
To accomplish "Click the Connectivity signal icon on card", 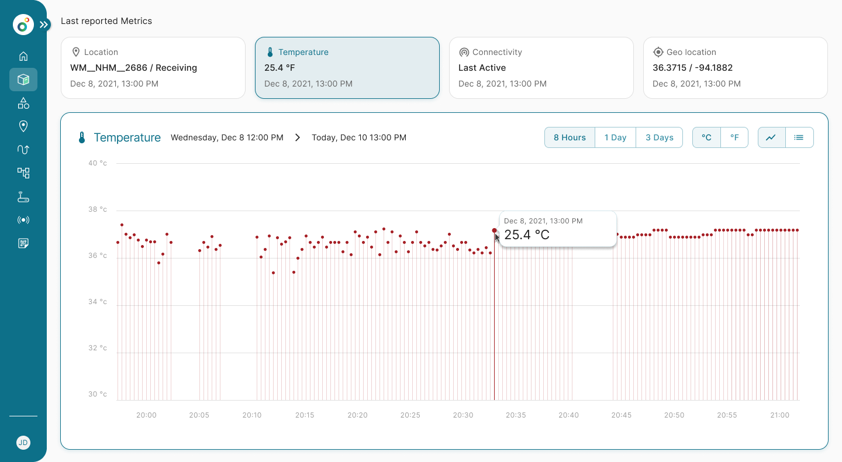I will (x=464, y=52).
